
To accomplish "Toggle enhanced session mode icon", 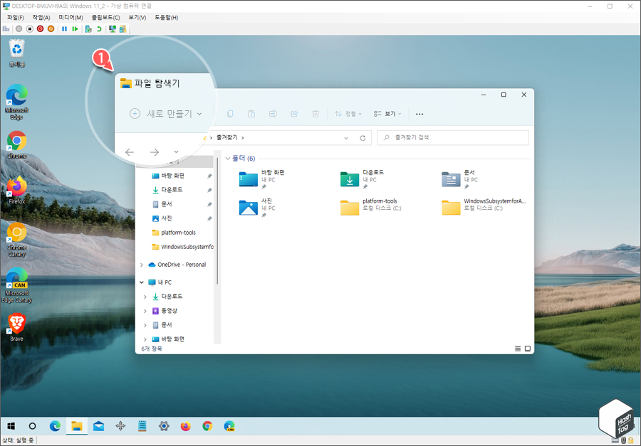I will 112,29.
